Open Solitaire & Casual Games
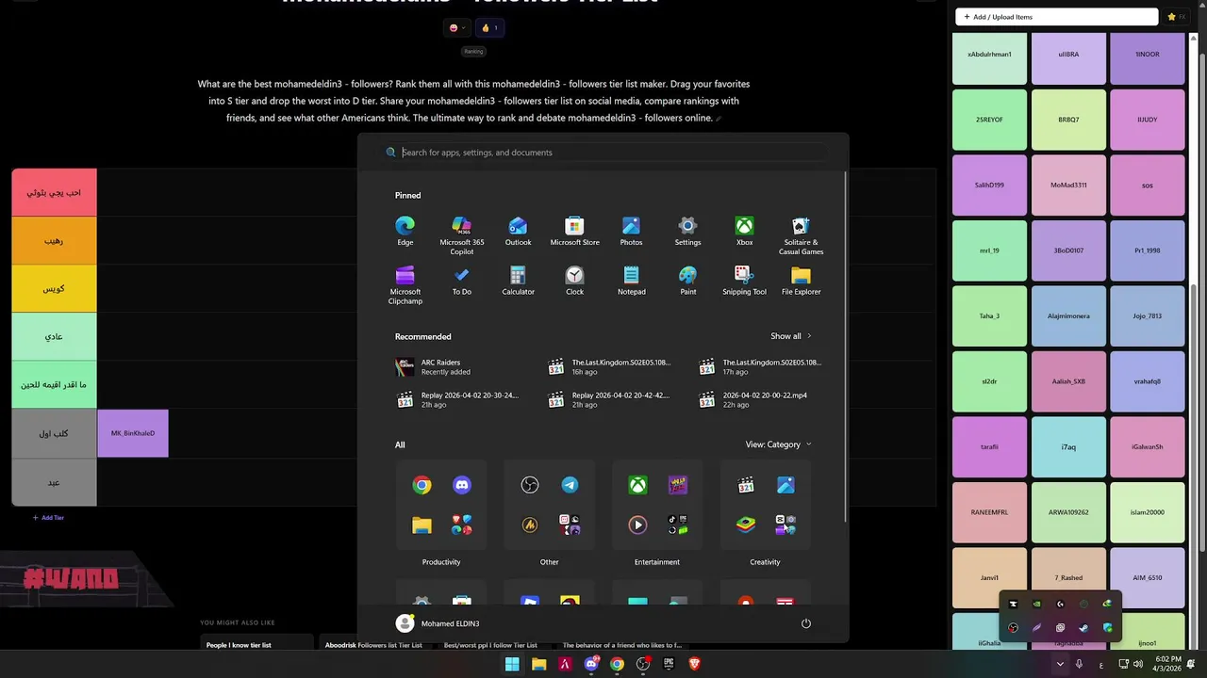The width and height of the screenshot is (1207, 678). pos(801,235)
